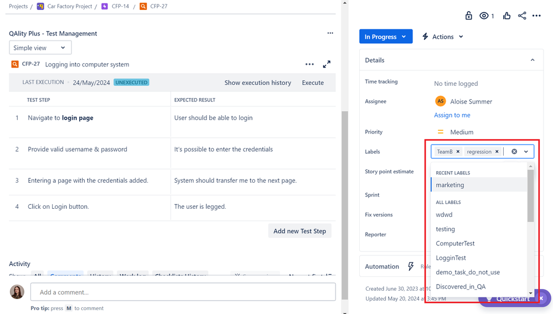Open the Simple view dropdown
The width and height of the screenshot is (553, 314).
click(x=40, y=48)
